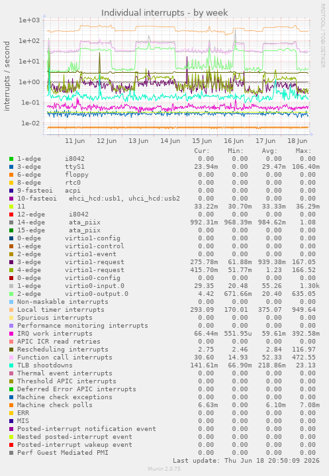Click the 'Posted-interrupt wakeup event' legend label
This screenshot has height=476, width=329.
[x=75, y=445]
